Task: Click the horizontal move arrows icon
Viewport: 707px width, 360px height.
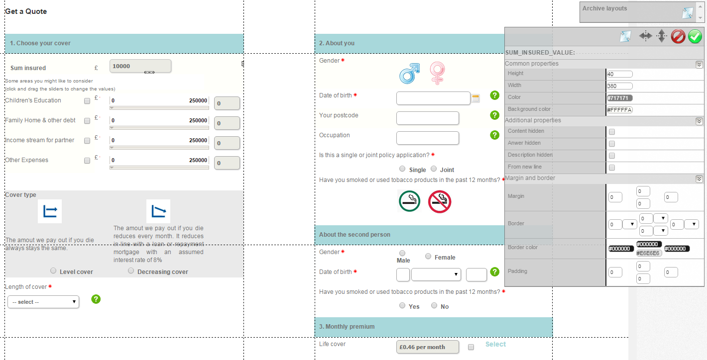Action: coord(645,36)
